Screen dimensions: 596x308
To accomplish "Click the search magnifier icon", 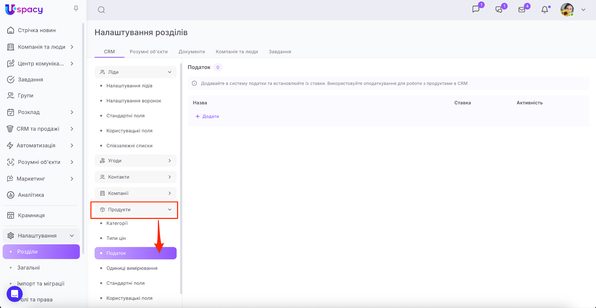I will (101, 10).
